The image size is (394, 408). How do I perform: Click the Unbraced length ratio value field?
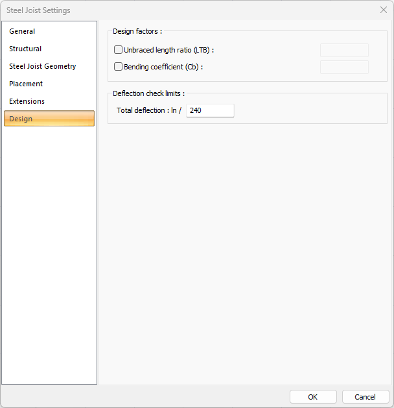[x=344, y=50]
